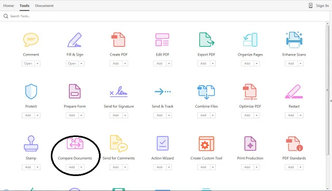Click Add button under Stamp
The width and height of the screenshot is (332, 191).
coord(28,167)
